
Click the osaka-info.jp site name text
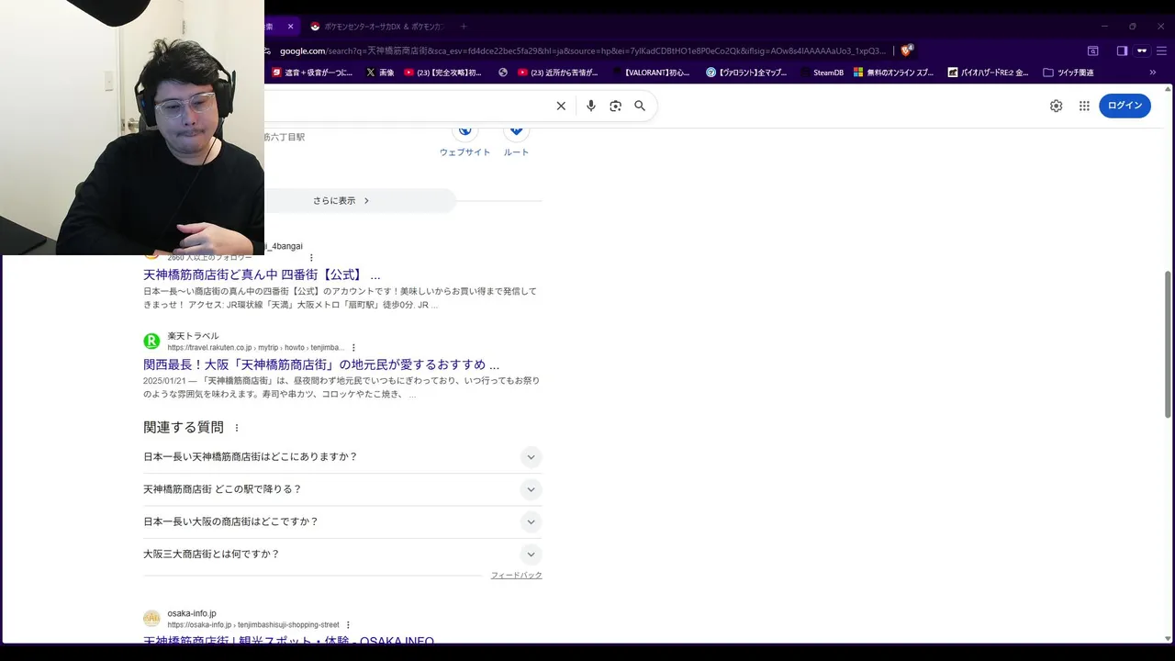tap(192, 613)
